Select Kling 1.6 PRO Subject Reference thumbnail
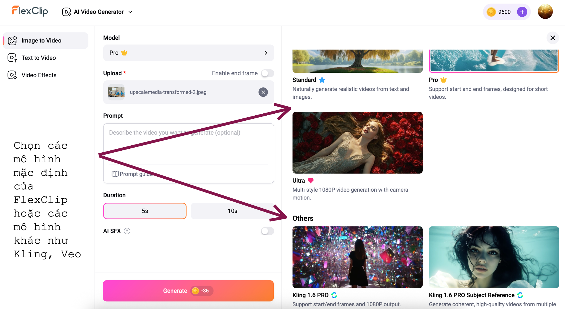Screen dimensions: 565x309 pyautogui.click(x=494, y=257)
